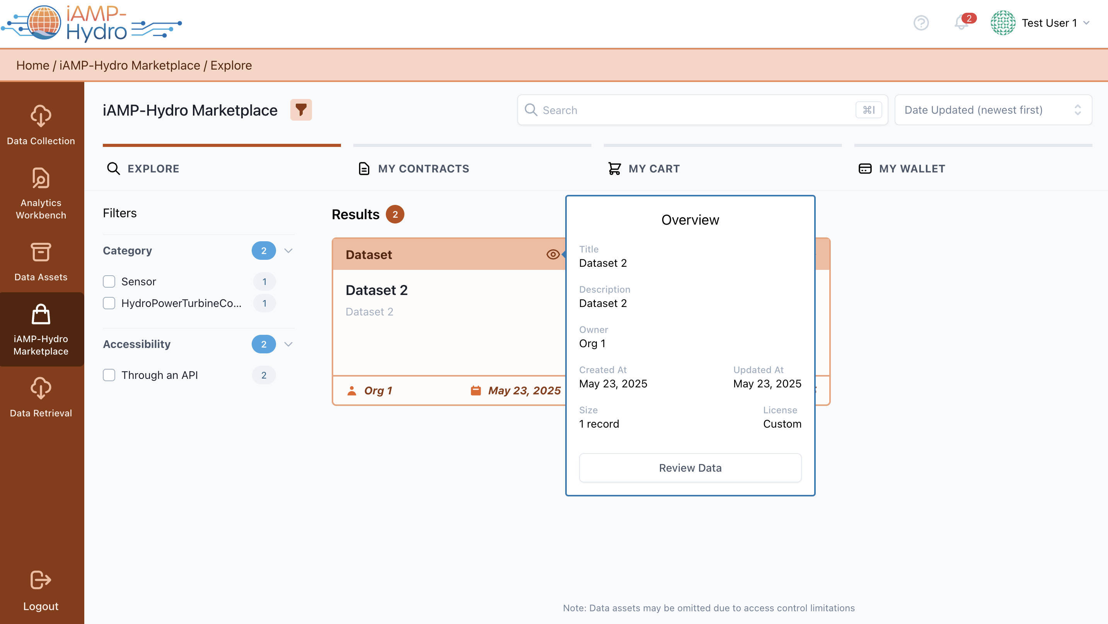Enable the Through an API filter
Viewport: 1108px width, 624px height.
tap(109, 375)
